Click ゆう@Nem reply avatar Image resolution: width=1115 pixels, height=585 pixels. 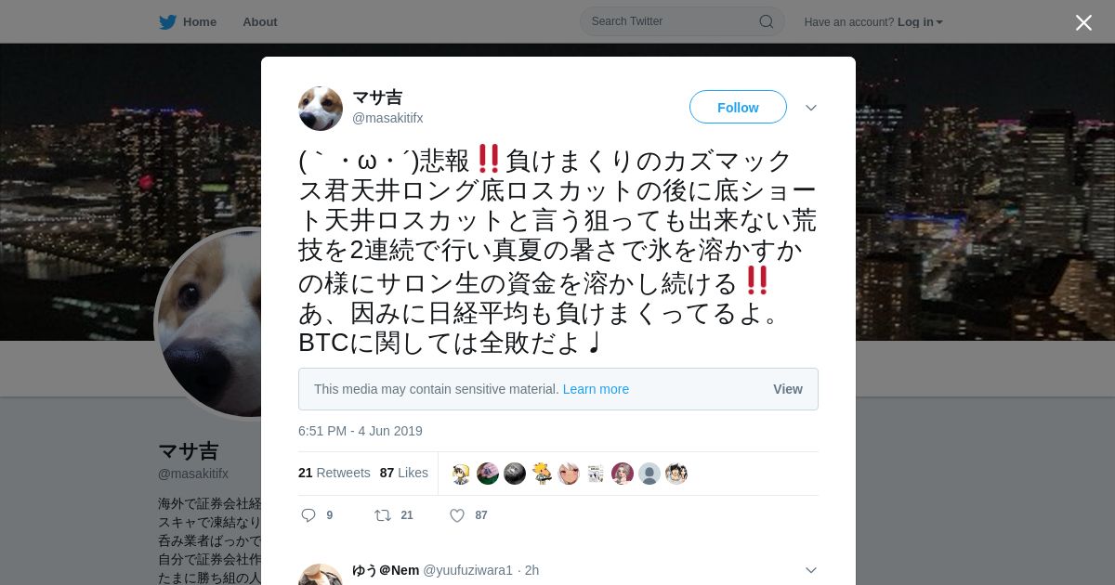tap(321, 575)
